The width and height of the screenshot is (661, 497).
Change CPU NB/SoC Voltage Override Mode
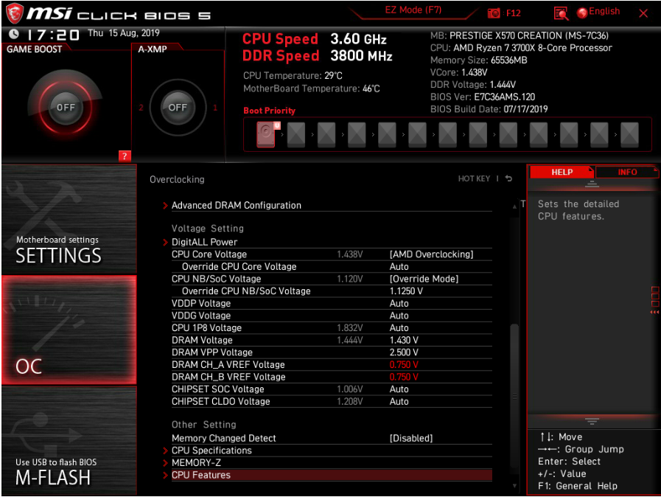[424, 279]
